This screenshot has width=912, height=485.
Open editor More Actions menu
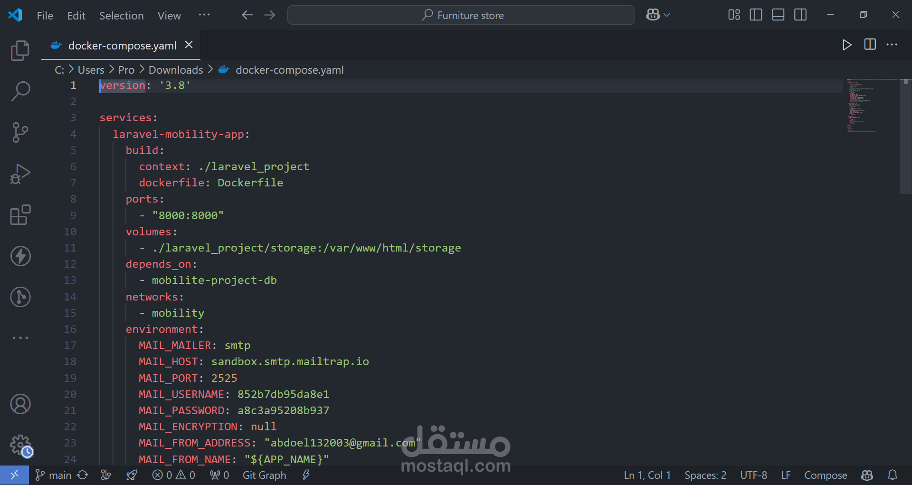(x=892, y=45)
